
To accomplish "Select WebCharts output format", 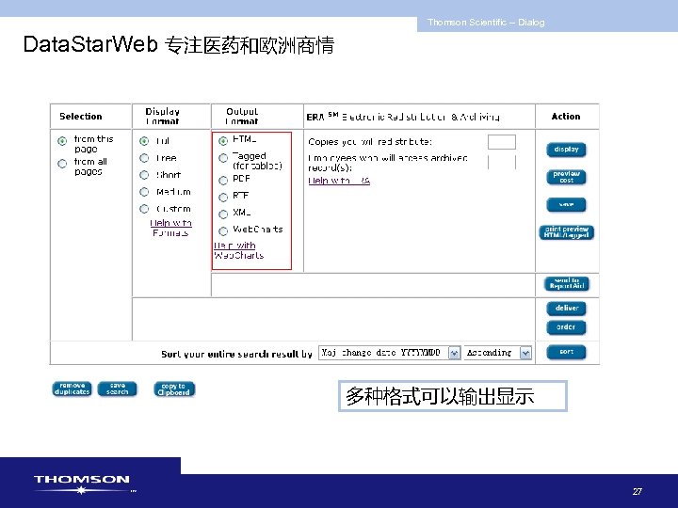I will tap(223, 231).
